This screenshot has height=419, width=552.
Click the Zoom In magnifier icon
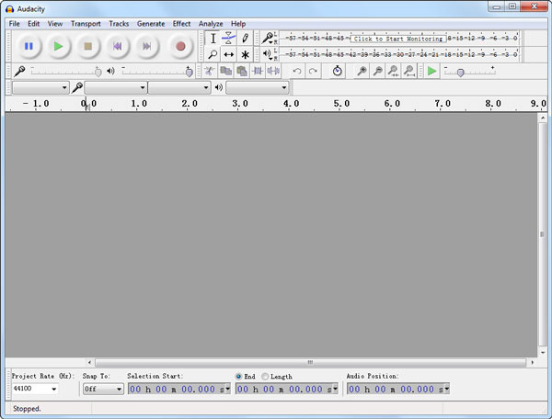tap(362, 71)
